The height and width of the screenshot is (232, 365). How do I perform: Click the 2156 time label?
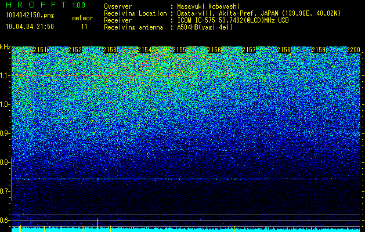(214, 50)
